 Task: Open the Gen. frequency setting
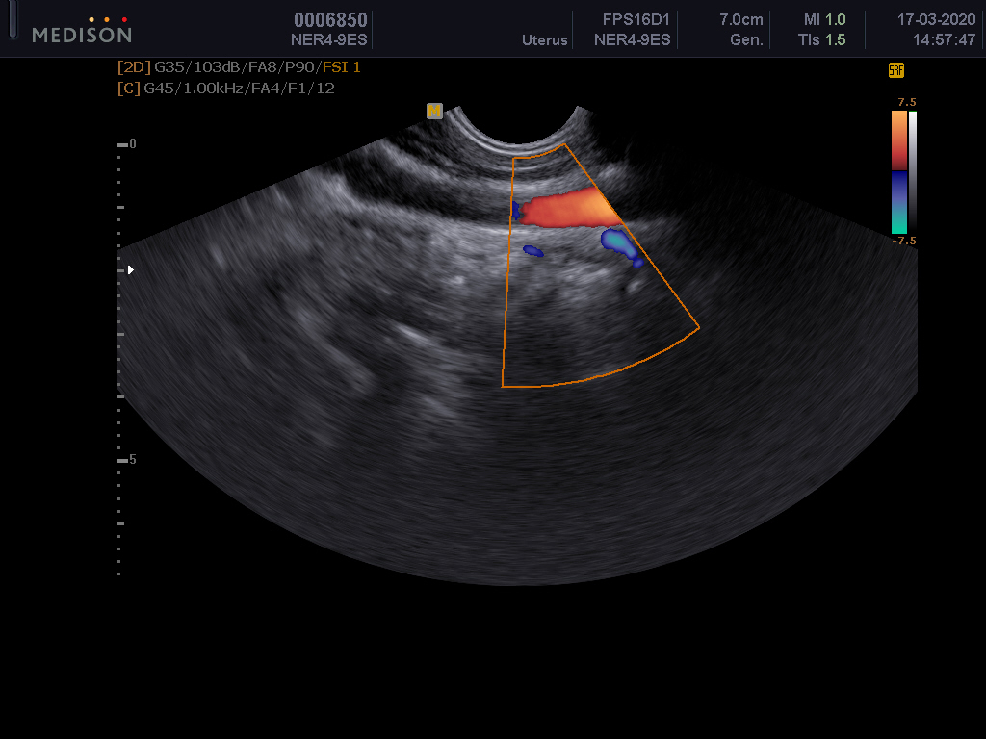[x=746, y=40]
